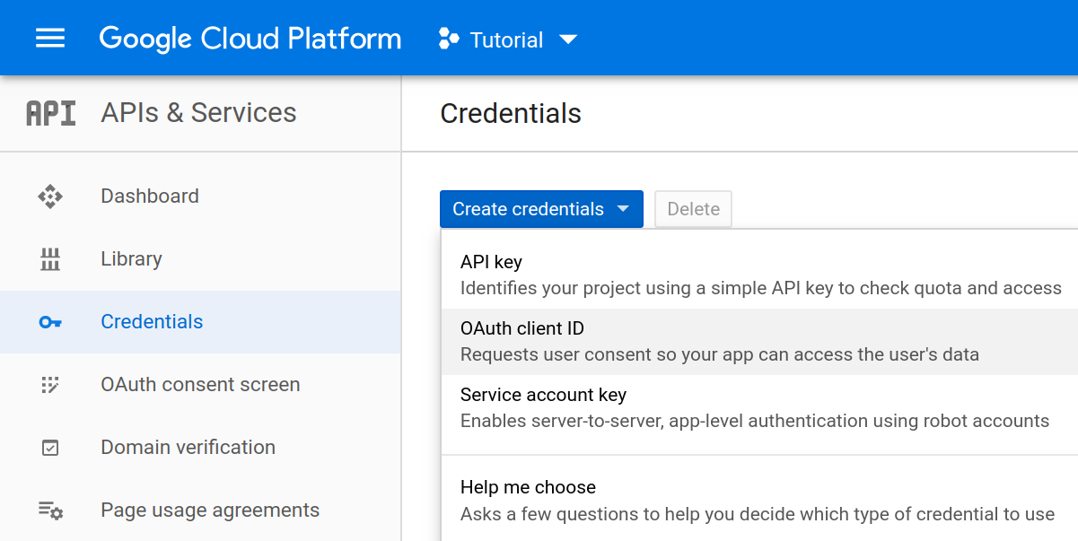1078x541 pixels.
Task: Click the Delete button
Action: [692, 209]
